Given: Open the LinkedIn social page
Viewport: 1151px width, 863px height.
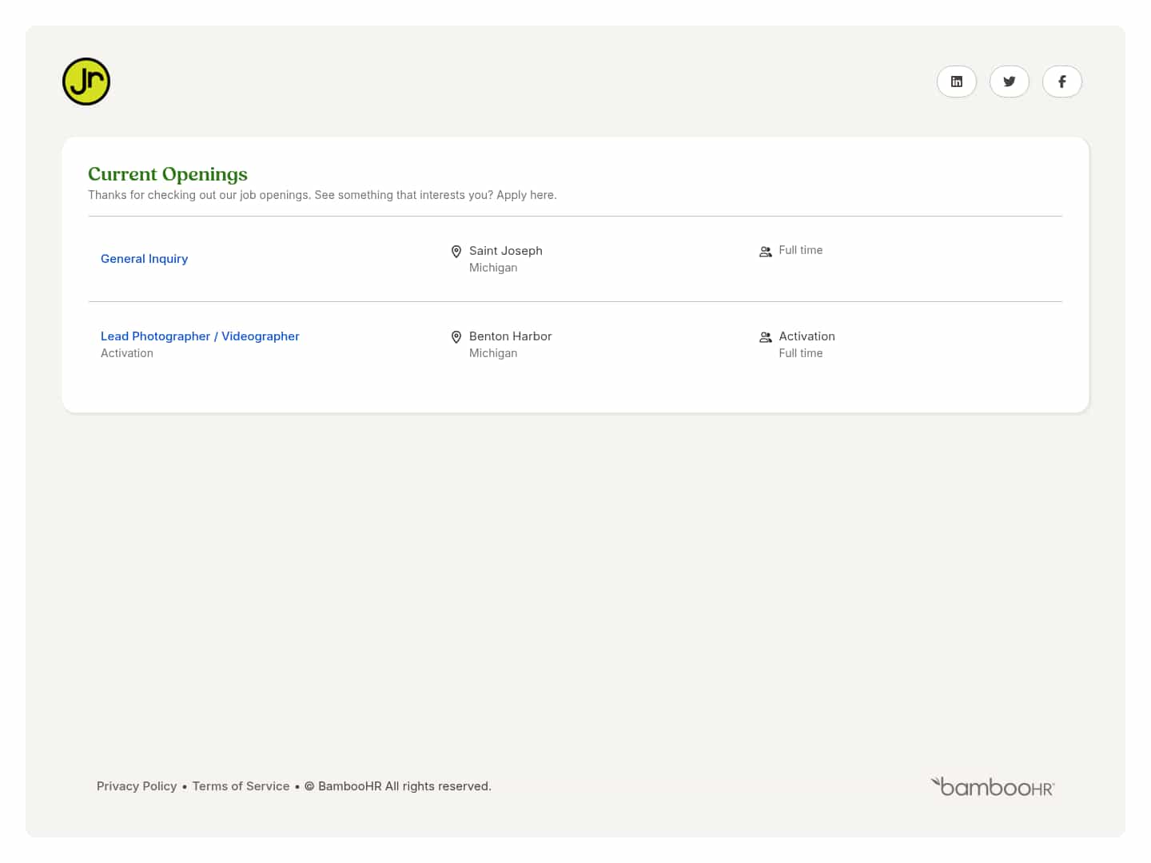Looking at the screenshot, I should coord(956,82).
